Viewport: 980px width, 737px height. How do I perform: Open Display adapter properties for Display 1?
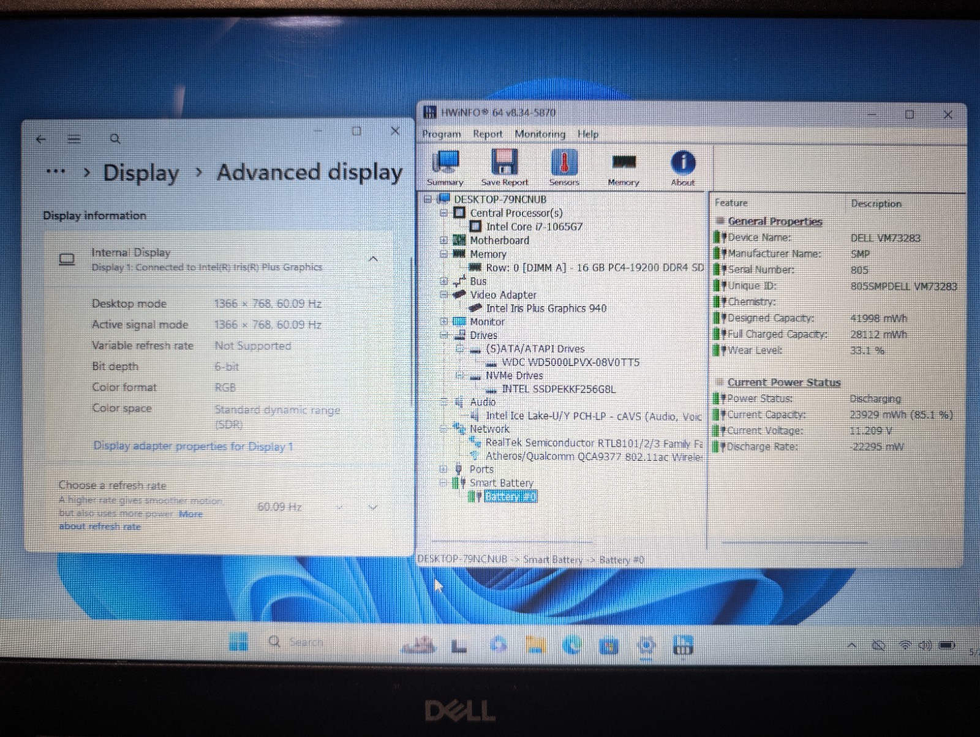click(x=193, y=446)
